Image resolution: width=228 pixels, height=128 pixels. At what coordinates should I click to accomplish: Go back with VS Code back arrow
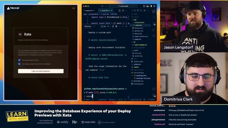pyautogui.click(x=103, y=6)
